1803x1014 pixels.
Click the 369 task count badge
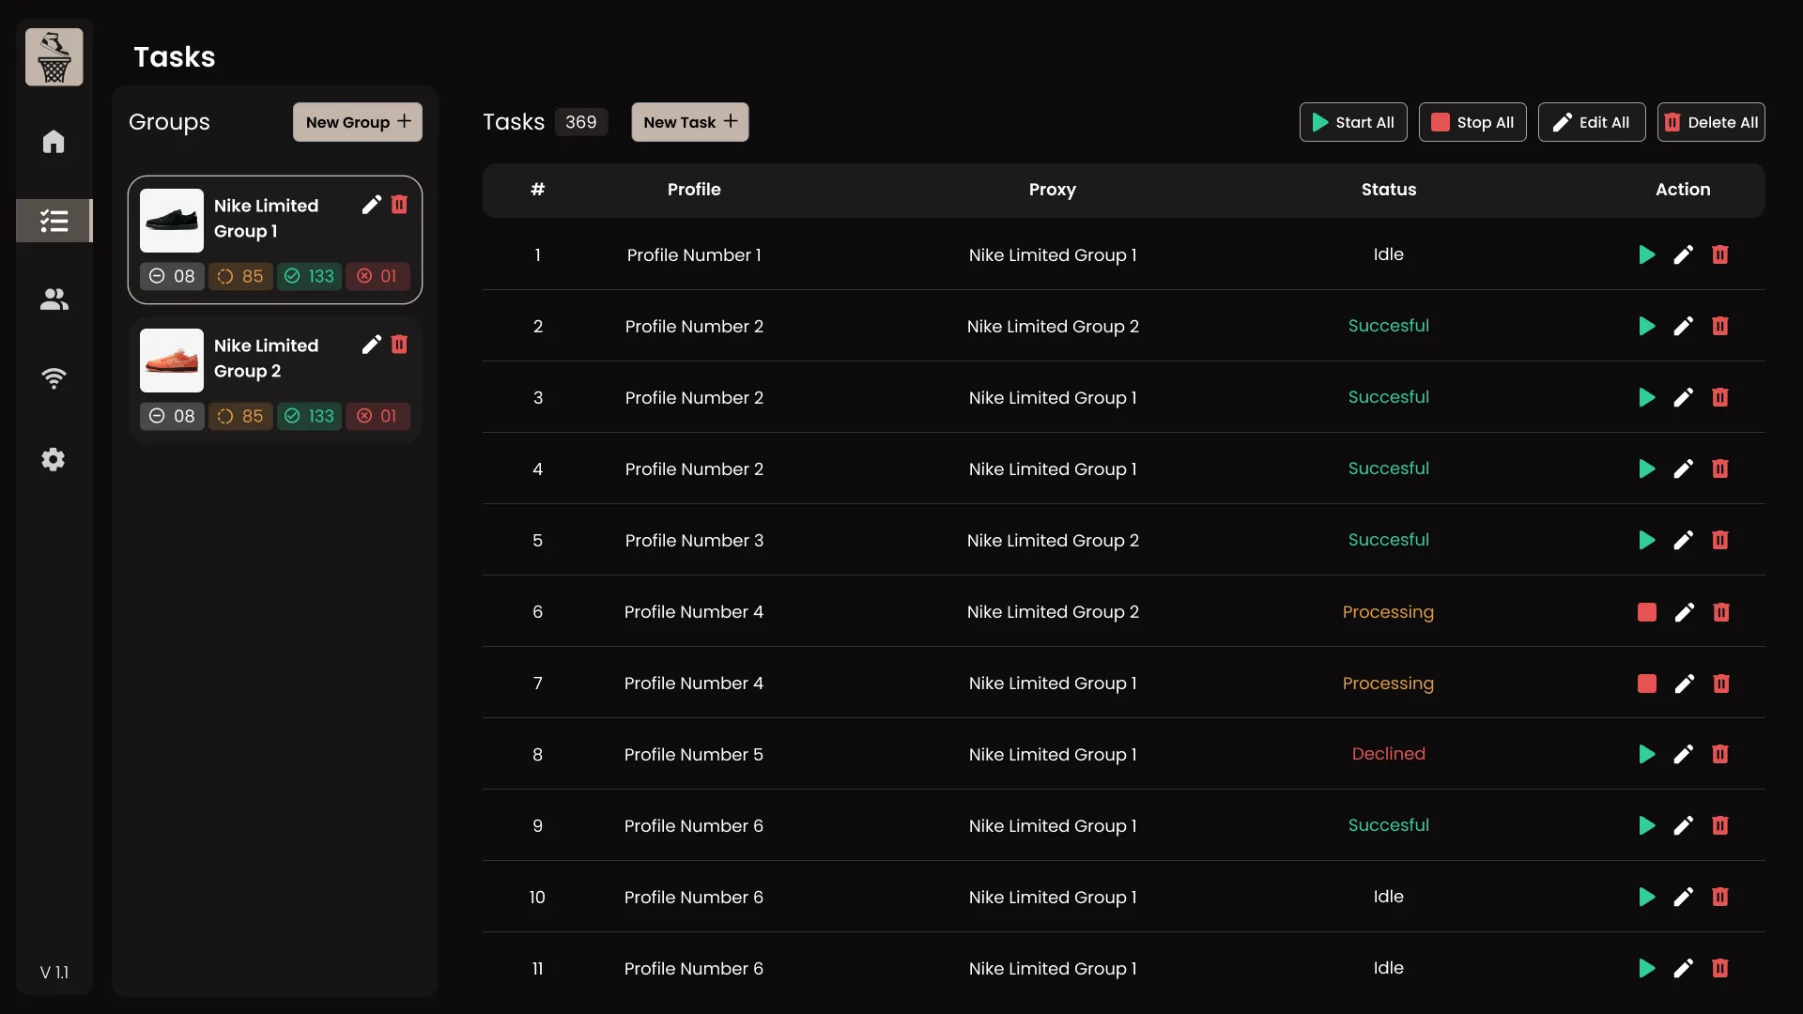coord(581,122)
